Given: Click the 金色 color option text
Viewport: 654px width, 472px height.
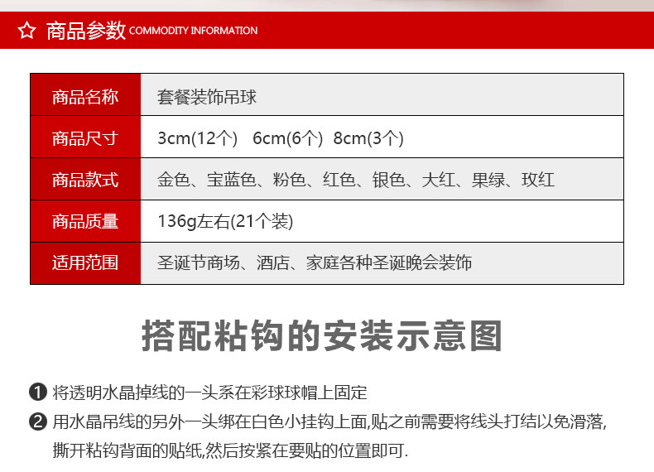Looking at the screenshot, I should coord(174,180).
